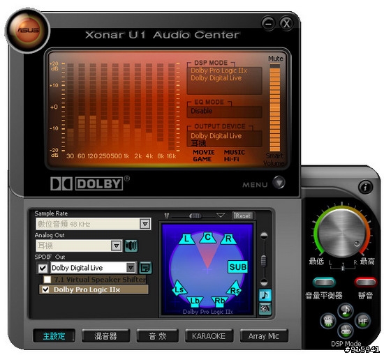Select the Lb back speaker icon

tap(195, 301)
